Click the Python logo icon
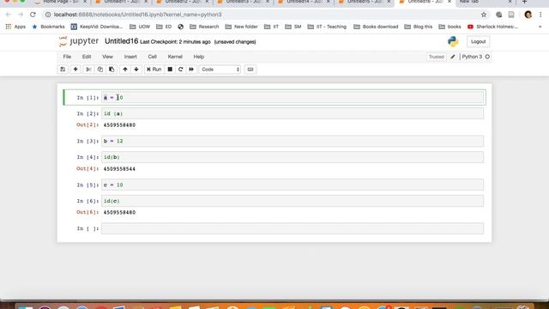 [x=453, y=42]
